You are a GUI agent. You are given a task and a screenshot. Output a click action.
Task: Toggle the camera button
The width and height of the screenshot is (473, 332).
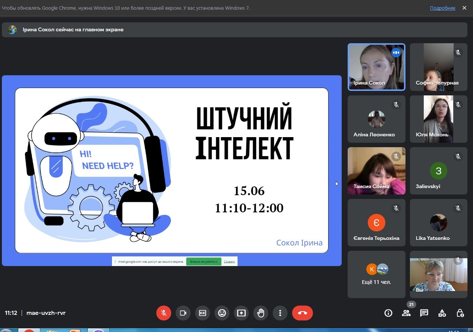pos(183,313)
